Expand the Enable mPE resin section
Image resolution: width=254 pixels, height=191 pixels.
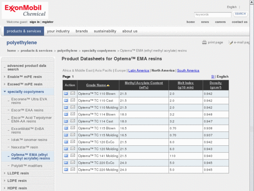click(x=5, y=77)
